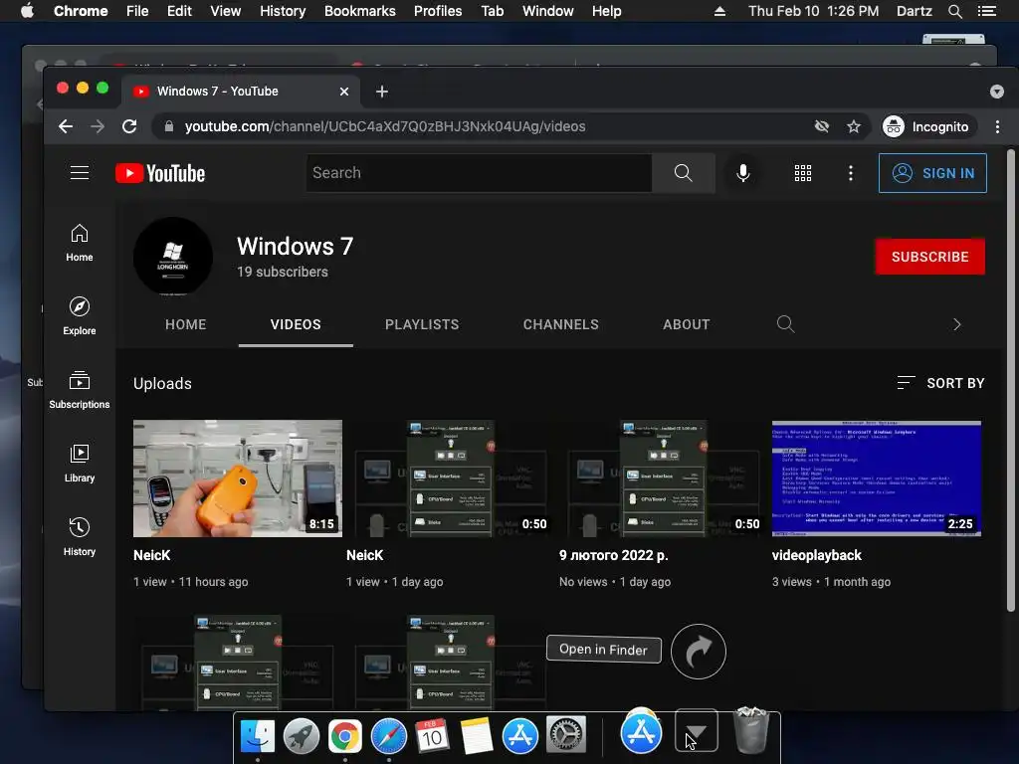Go to Home in the sidebar
Viewport: 1019px width, 764px height.
(80, 243)
